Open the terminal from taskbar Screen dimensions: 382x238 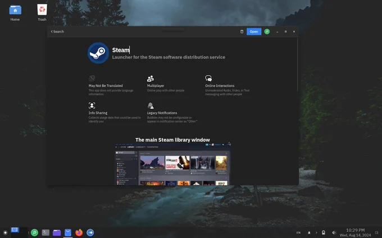46,232
